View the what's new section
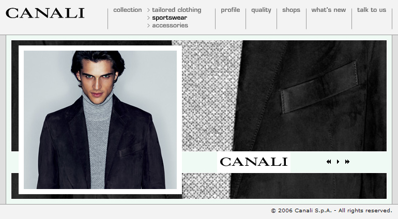 328,10
